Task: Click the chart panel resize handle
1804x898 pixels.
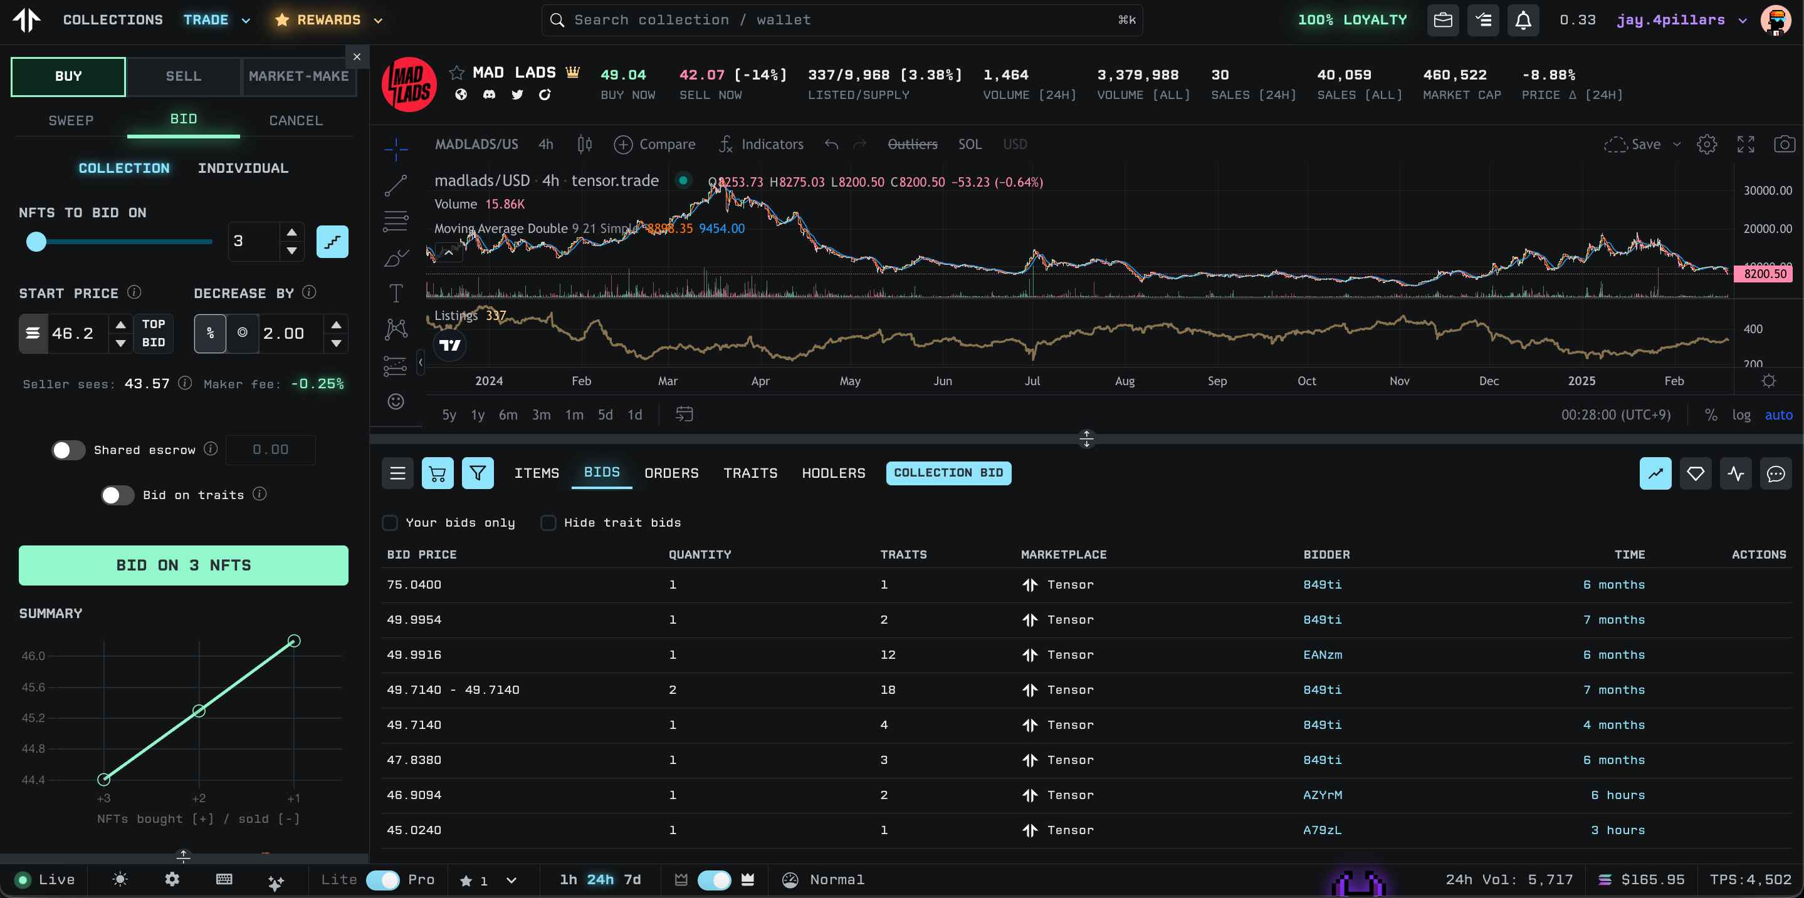Action: point(1086,438)
